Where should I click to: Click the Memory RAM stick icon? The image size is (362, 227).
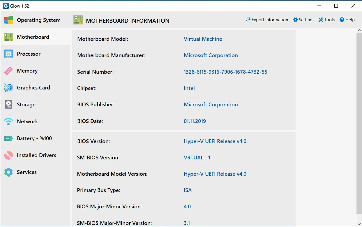coord(8,71)
